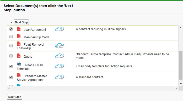Click the top Next Step button
183x101 pixels.
coord(21,22)
